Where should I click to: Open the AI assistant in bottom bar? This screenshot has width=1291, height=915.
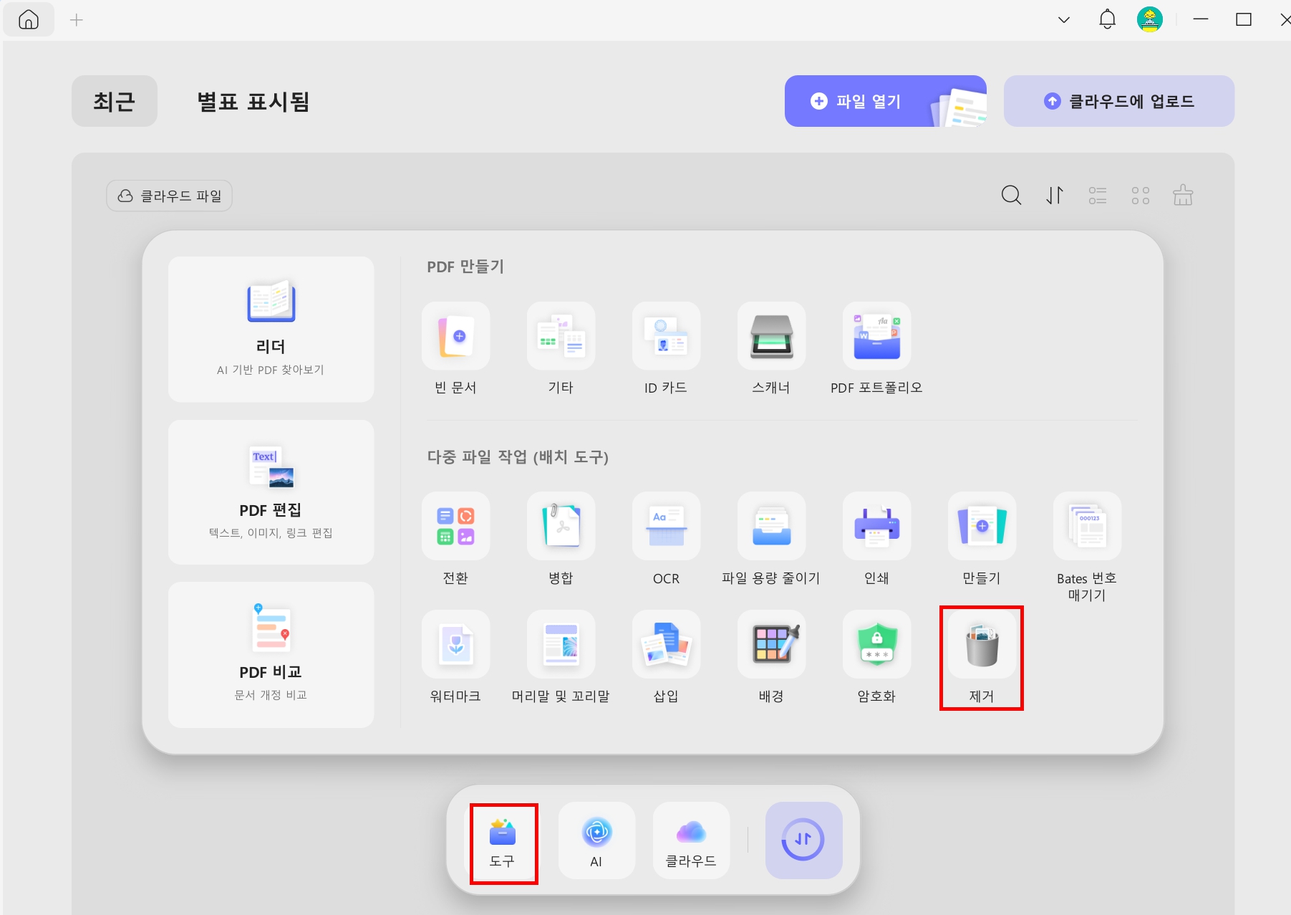coord(596,840)
